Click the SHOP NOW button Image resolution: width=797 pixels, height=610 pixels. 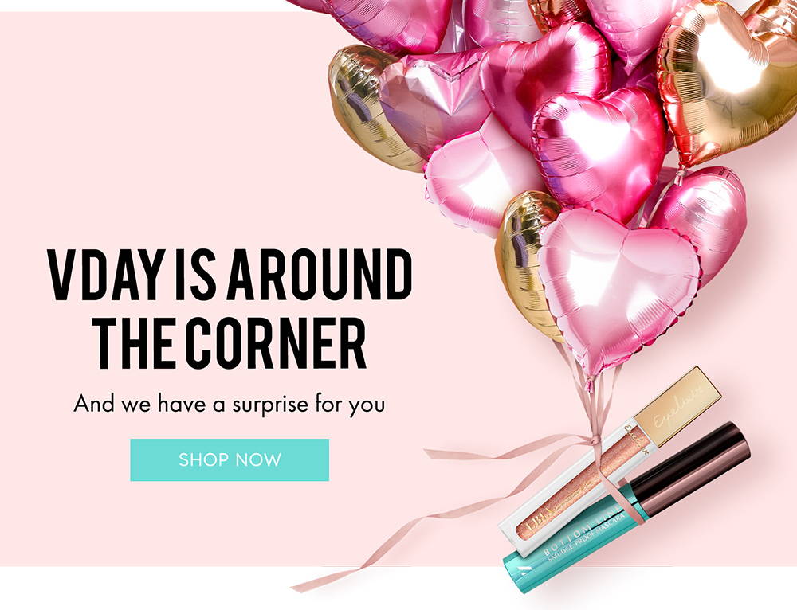[230, 459]
